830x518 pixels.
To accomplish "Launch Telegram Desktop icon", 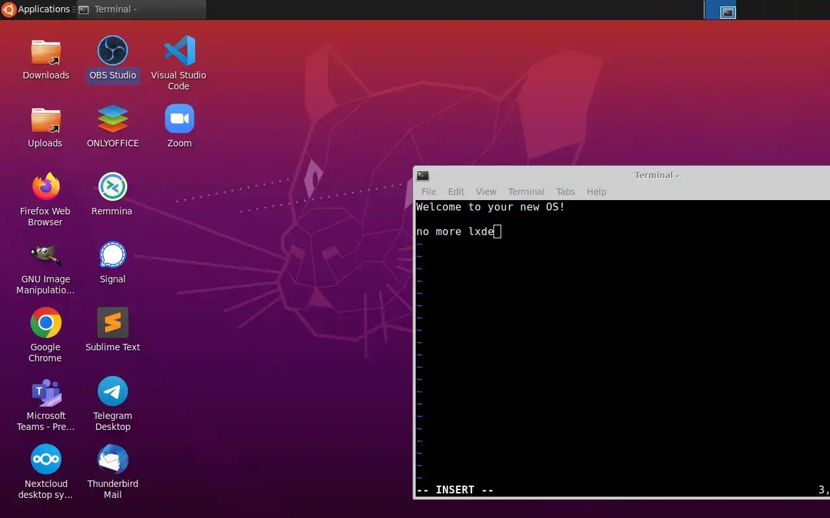I will (113, 391).
